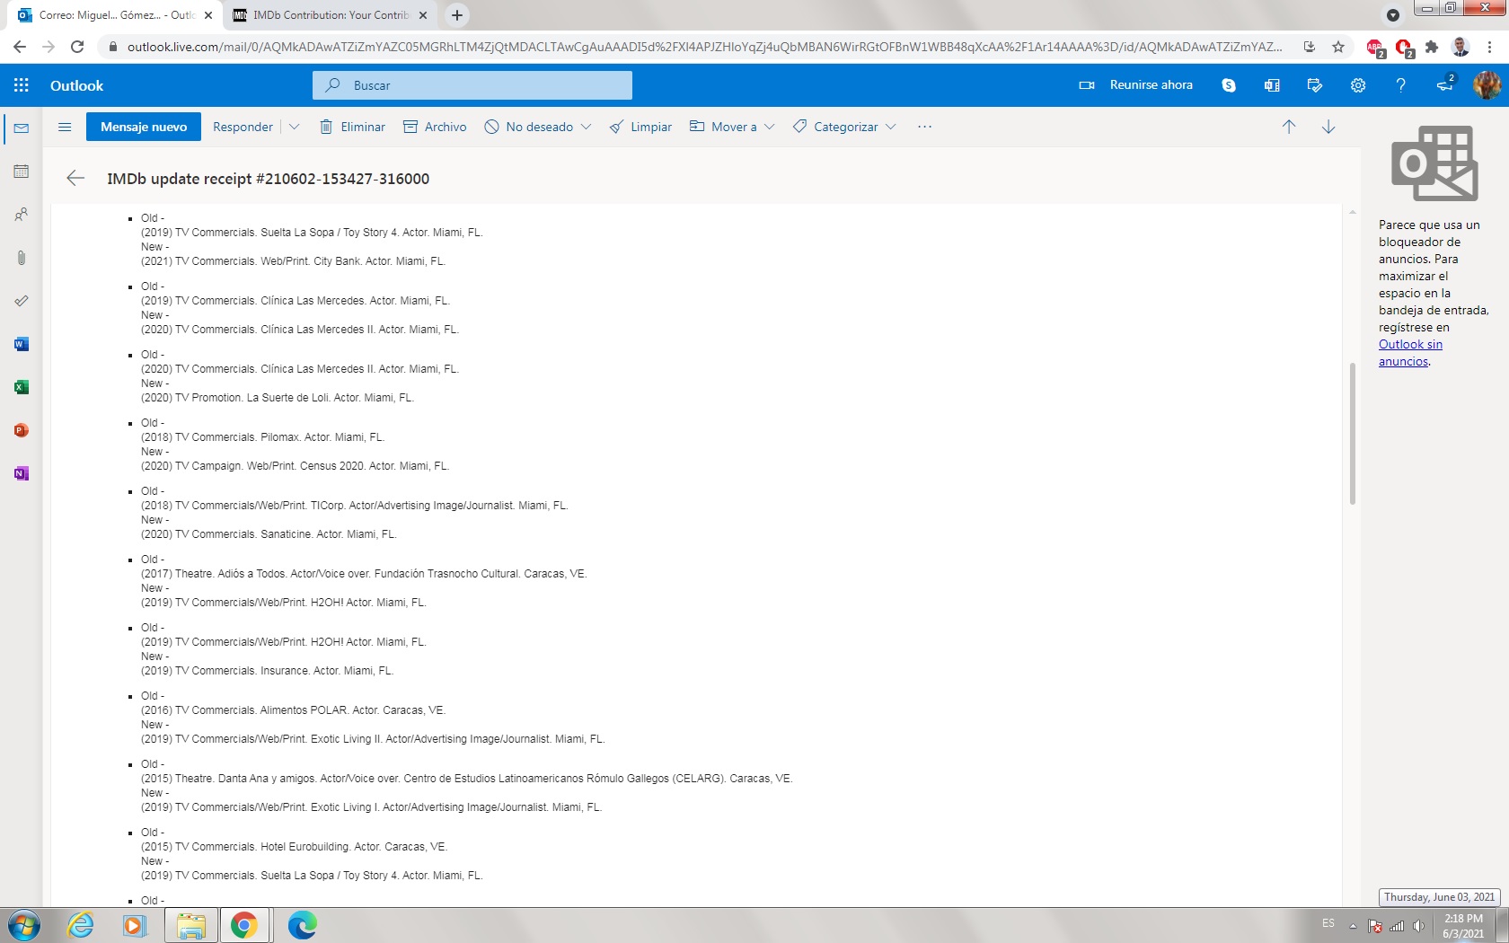Open the more actions ellipsis menu
This screenshot has width=1509, height=943.
924,127
